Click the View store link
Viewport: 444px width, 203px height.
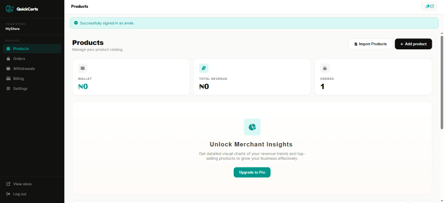[22, 184]
